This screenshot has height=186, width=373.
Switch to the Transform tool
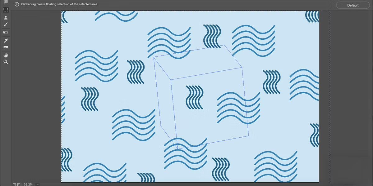(6, 32)
